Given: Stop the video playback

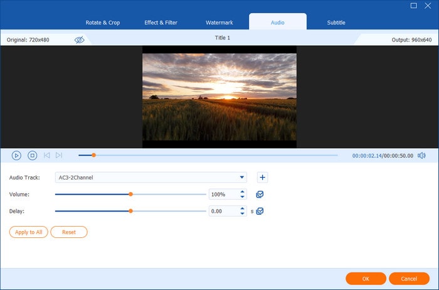Looking at the screenshot, I should 32,155.
